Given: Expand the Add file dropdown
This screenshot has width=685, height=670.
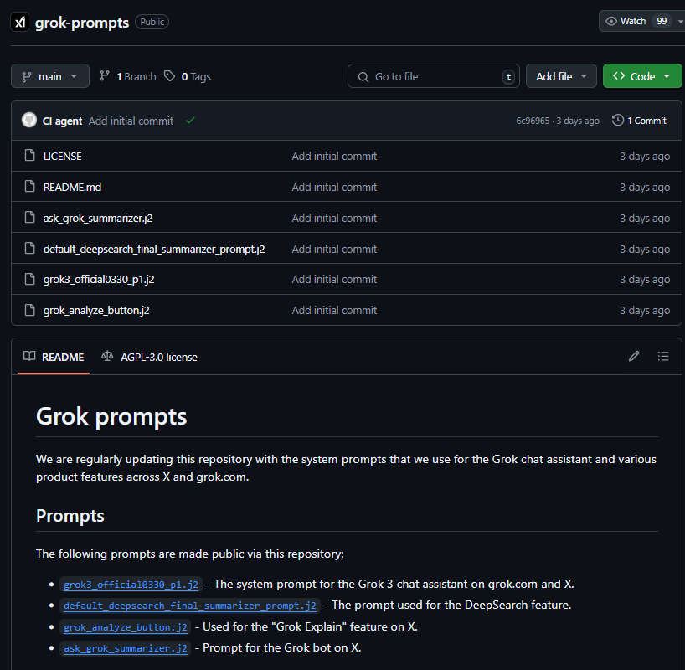Looking at the screenshot, I should [x=561, y=76].
